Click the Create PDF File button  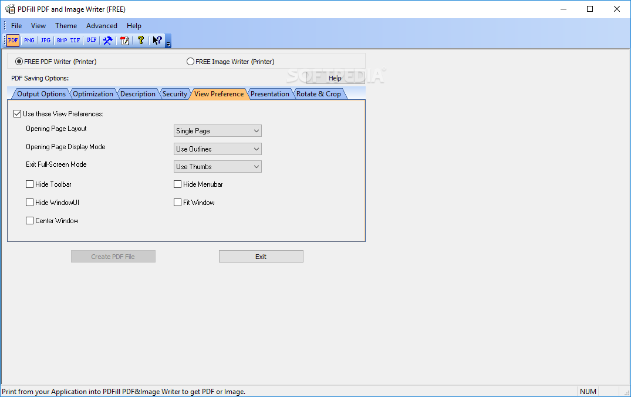(113, 257)
